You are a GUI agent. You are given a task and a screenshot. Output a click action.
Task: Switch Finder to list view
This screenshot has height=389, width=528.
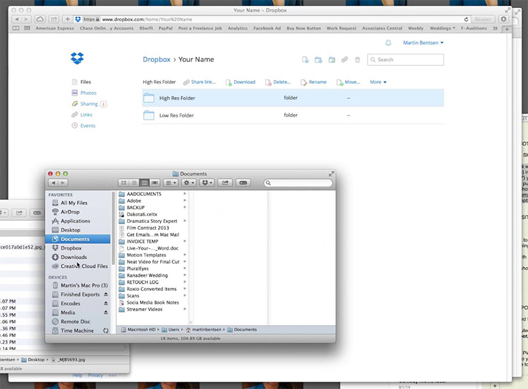(134, 183)
